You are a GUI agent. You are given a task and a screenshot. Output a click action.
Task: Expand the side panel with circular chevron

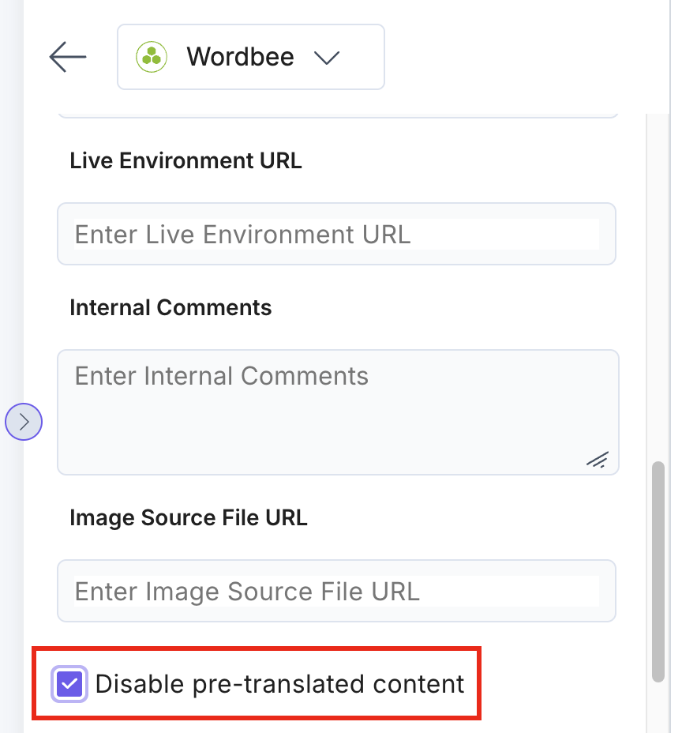click(x=24, y=422)
